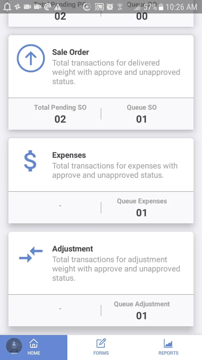The height and width of the screenshot is (360, 202).
Task: Go to the HOME tab
Action: tap(34, 353)
